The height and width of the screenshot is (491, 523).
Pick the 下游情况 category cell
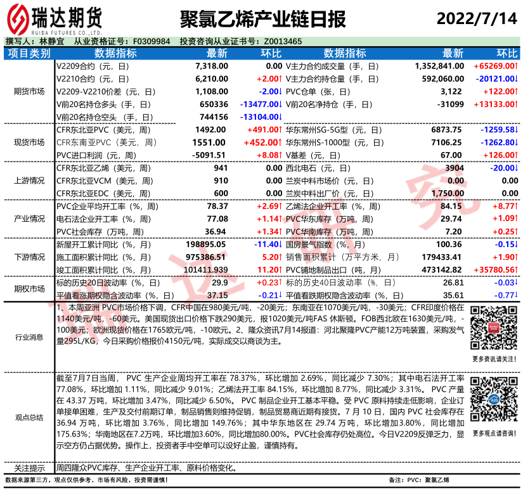pyautogui.click(x=29, y=257)
